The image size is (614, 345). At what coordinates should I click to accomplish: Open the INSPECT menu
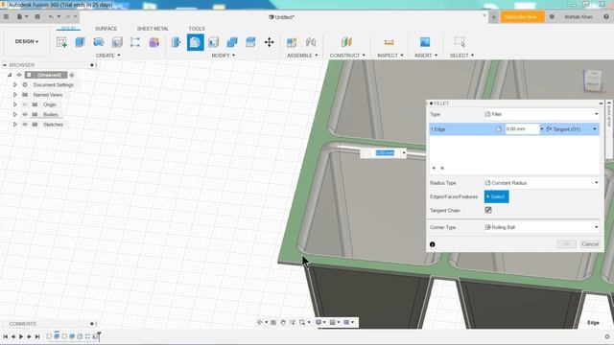point(390,56)
